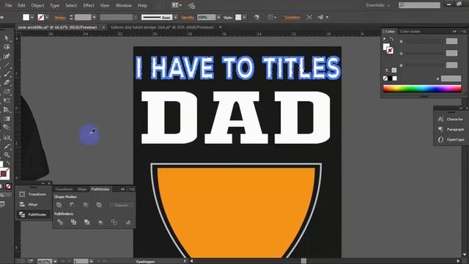Image resolution: width=469 pixels, height=264 pixels.
Task: Open the Paragraph panel
Action: (x=451, y=129)
